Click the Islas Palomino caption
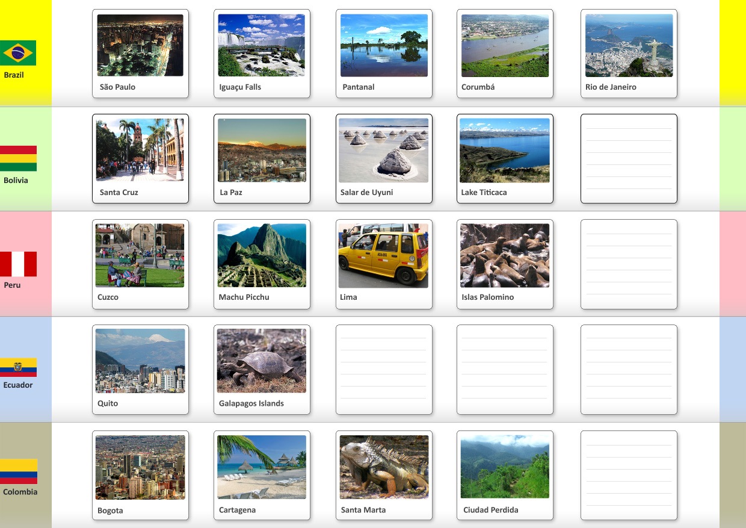The height and width of the screenshot is (528, 746). pos(488,297)
